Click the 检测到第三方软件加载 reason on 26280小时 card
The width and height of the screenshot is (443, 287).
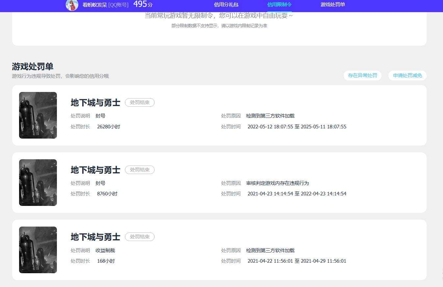(x=270, y=116)
